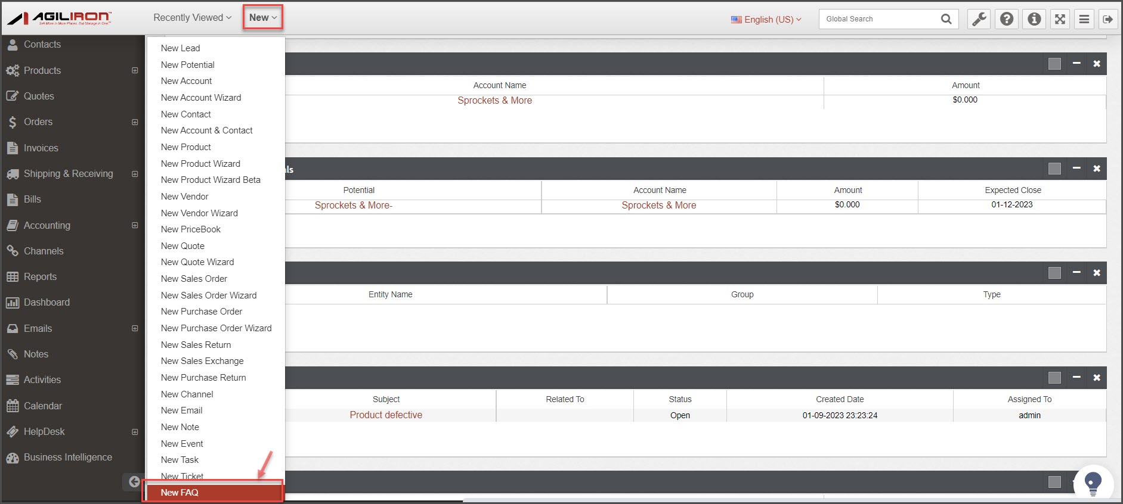Minimize the Account Name widget panel
Viewport: 1123px width, 504px height.
pyautogui.click(x=1076, y=63)
